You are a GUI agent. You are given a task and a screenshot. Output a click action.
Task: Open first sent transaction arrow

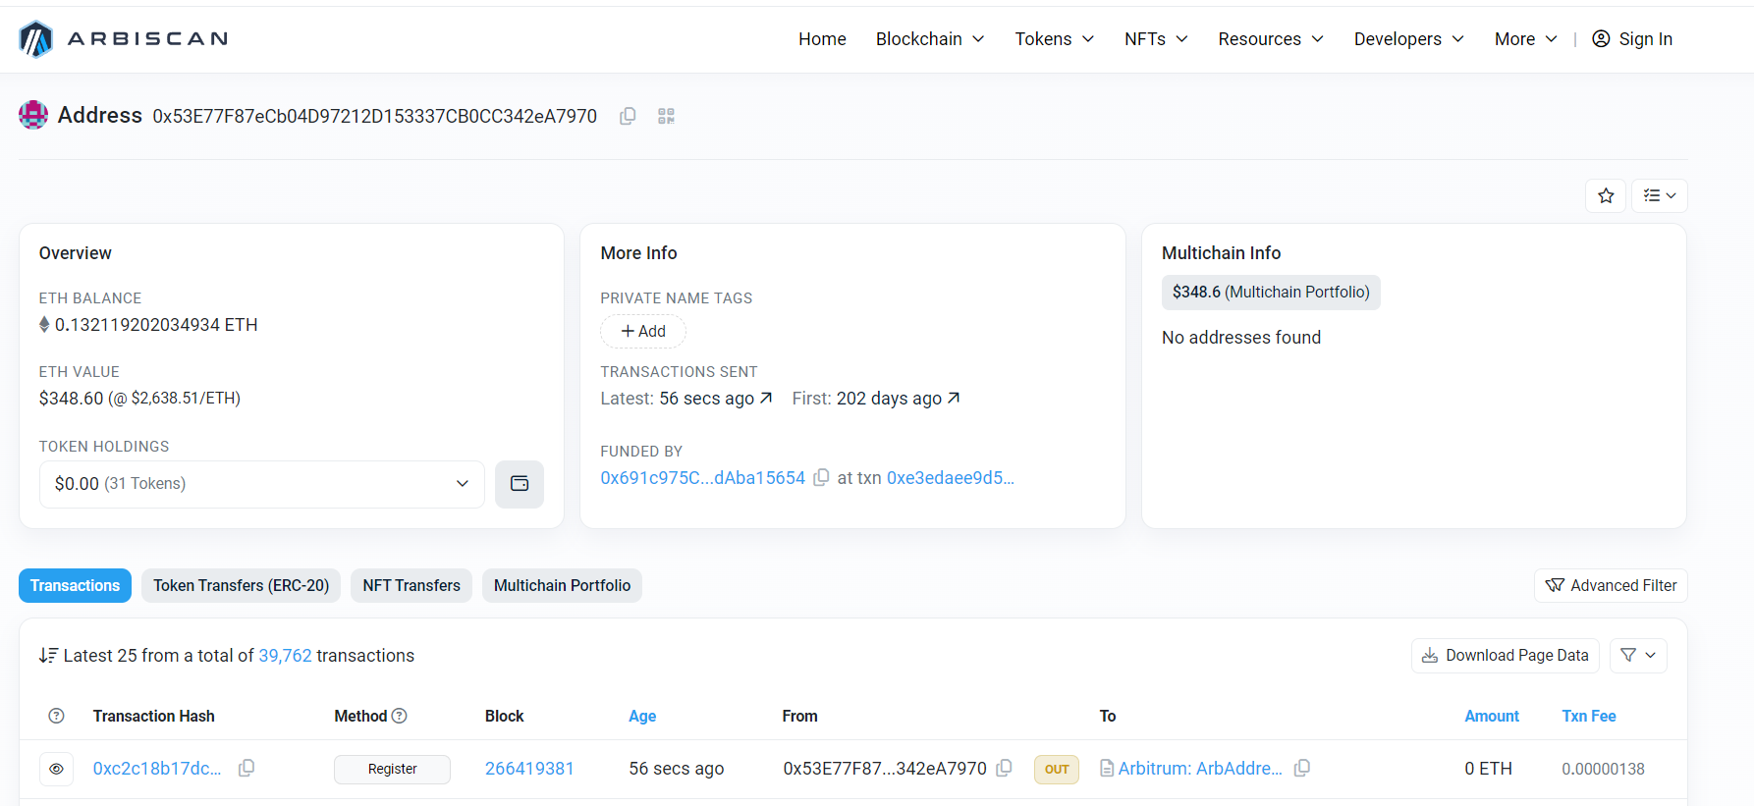point(954,398)
